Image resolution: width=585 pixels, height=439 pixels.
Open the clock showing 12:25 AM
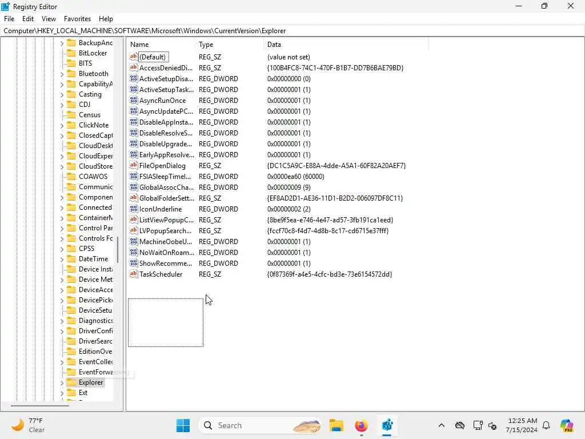[522, 425]
